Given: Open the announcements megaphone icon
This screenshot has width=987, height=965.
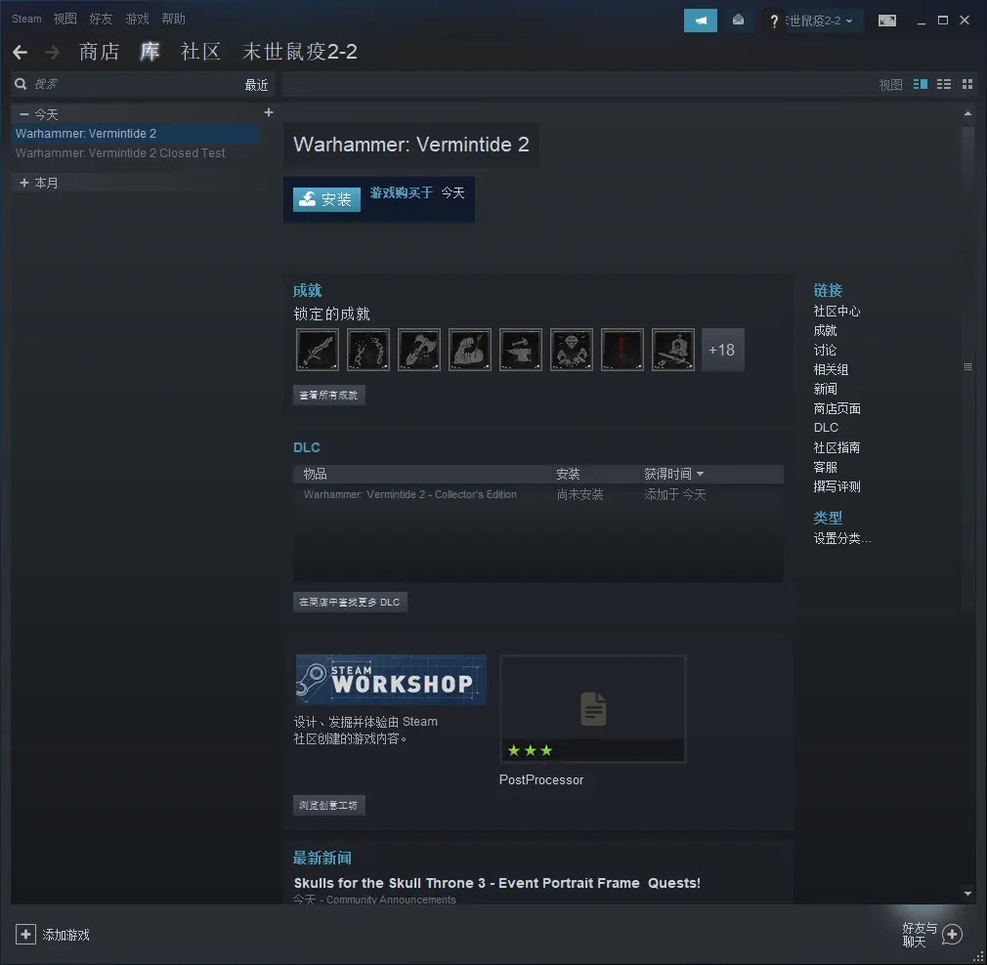Looking at the screenshot, I should click(x=700, y=21).
